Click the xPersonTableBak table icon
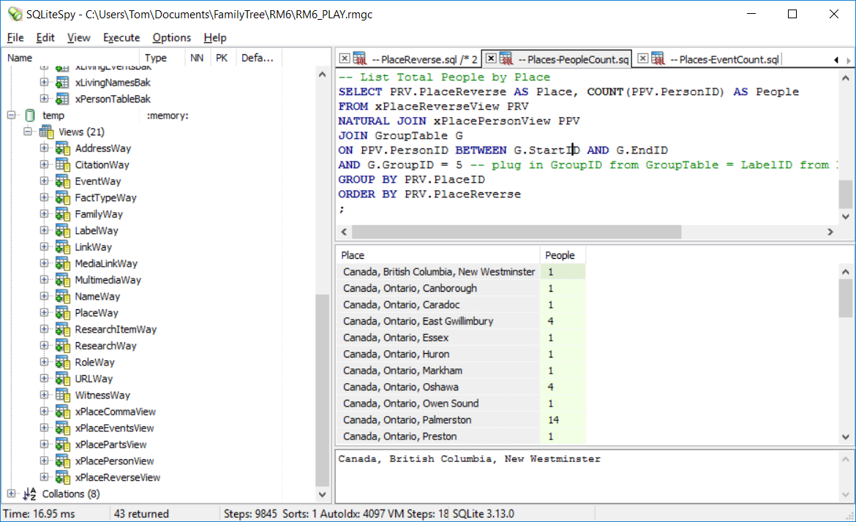 click(63, 99)
